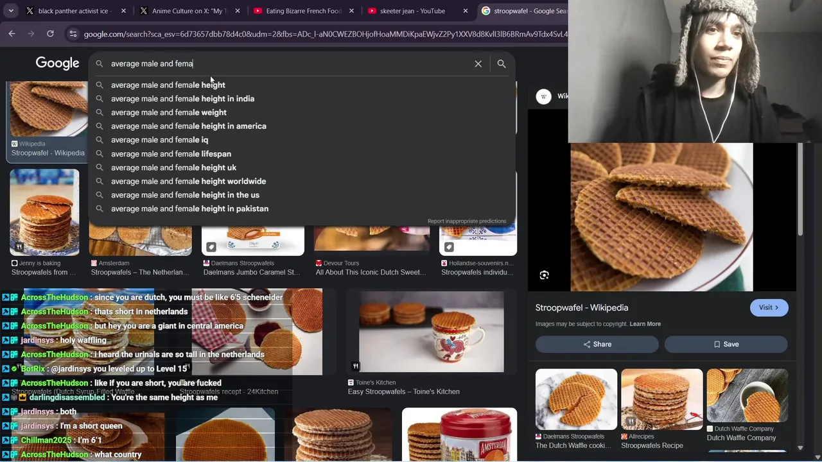
Task: Click Stroopwafel - Wikipedia result on left
Action: [48, 153]
